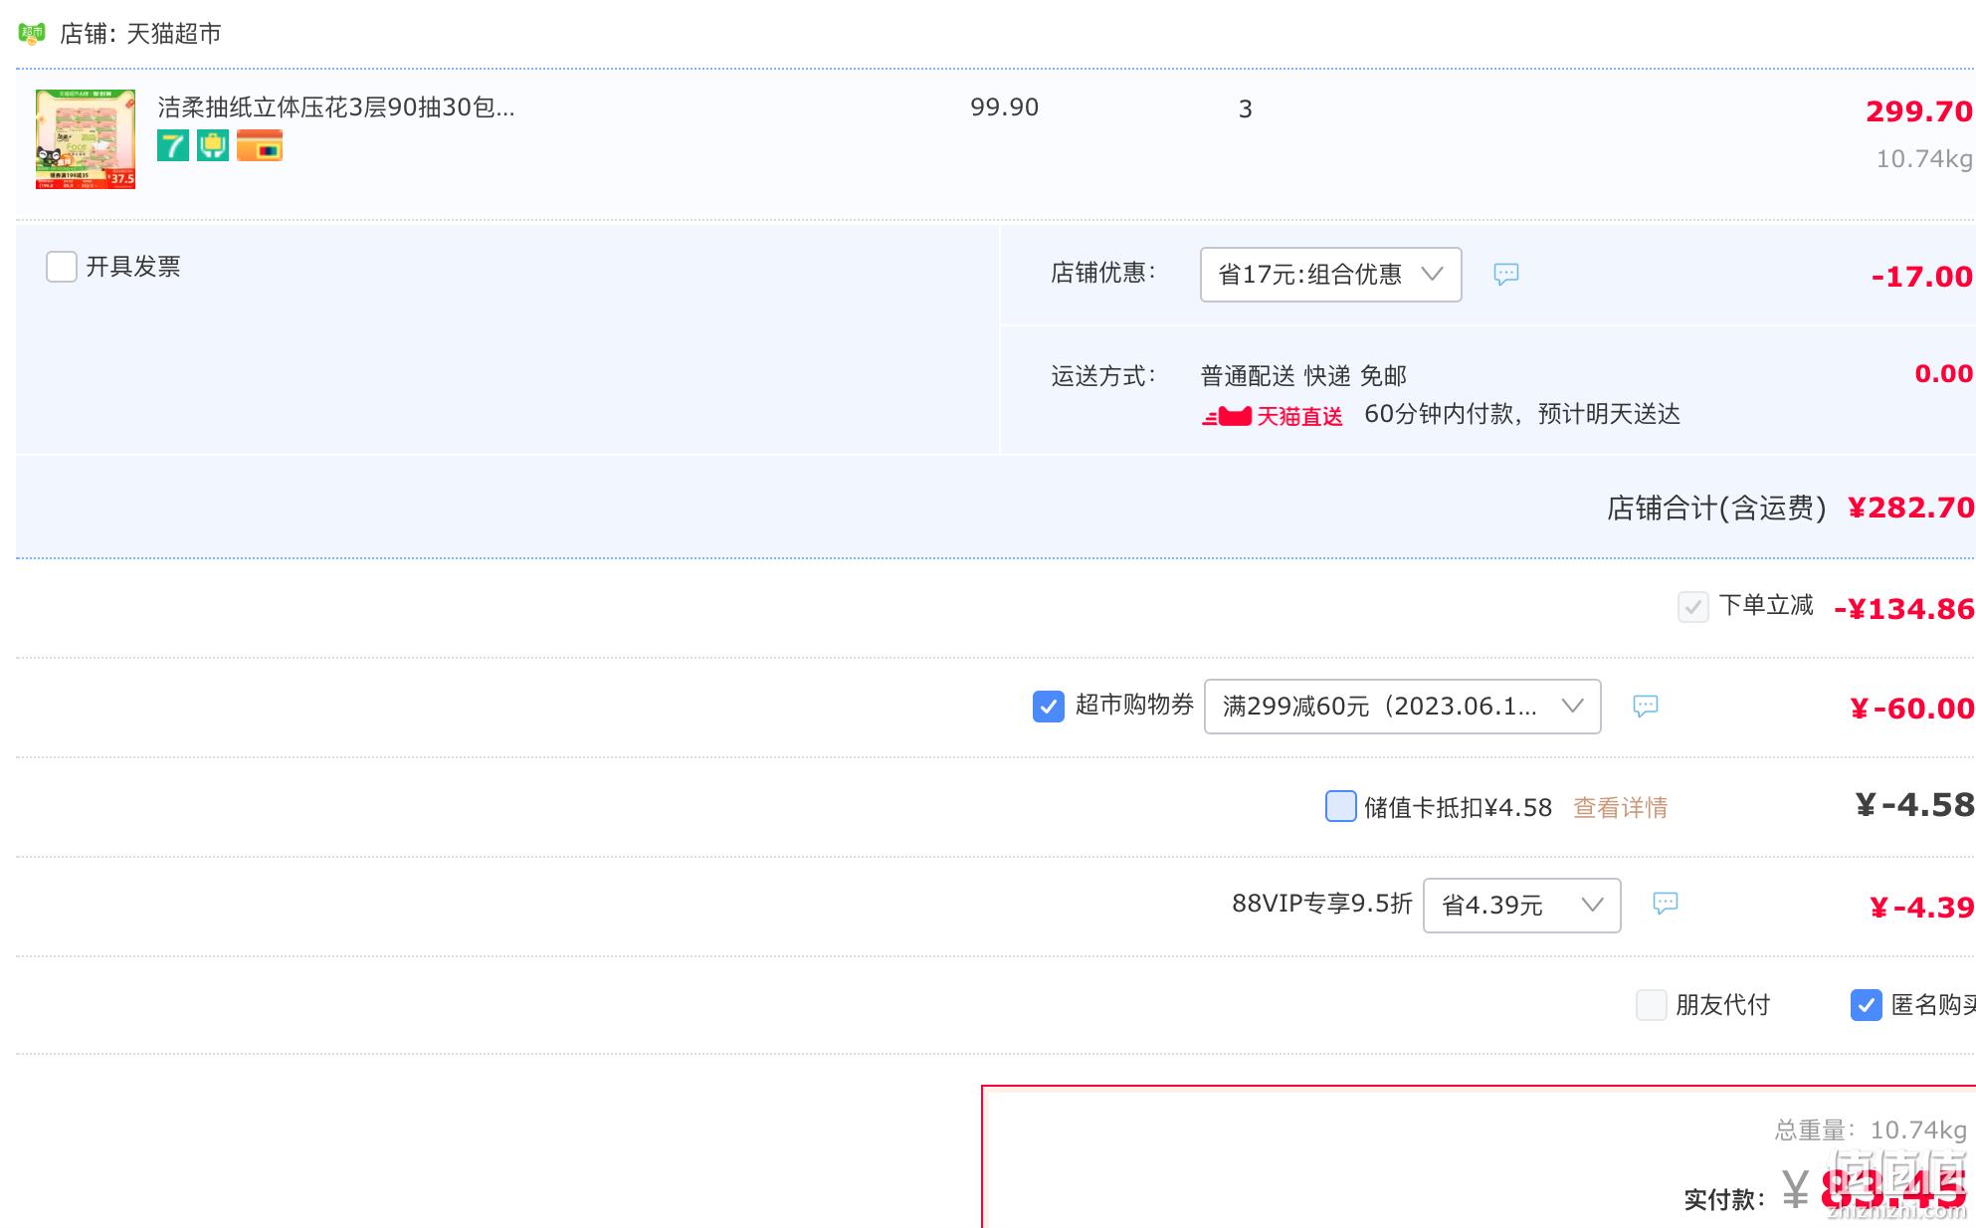Screen dimensions: 1976x1228
Task: Open the tissue product thumbnail
Action: [86, 139]
